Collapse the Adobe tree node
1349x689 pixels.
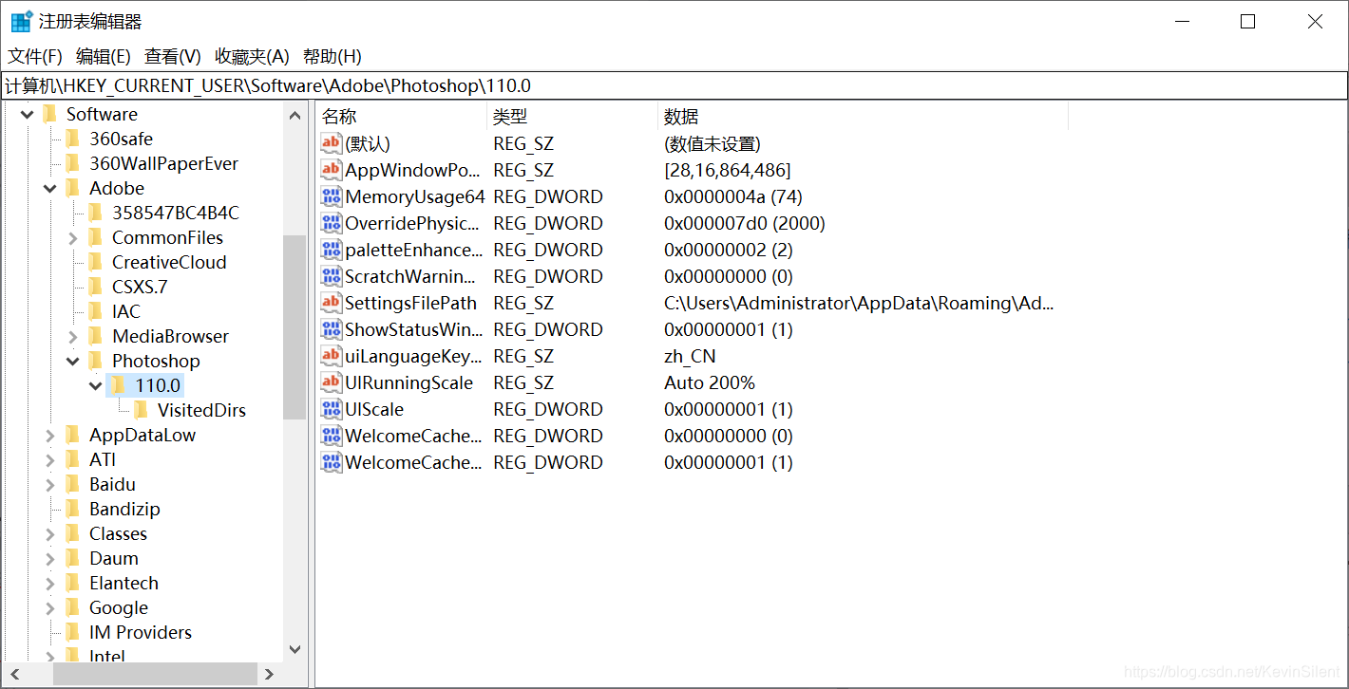pos(50,188)
